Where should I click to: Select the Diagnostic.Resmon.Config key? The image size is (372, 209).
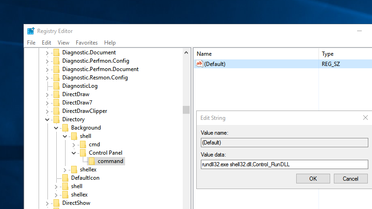(x=95, y=78)
